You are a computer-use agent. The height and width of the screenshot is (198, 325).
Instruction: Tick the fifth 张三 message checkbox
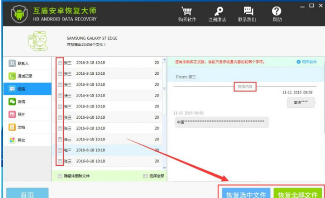(60, 106)
